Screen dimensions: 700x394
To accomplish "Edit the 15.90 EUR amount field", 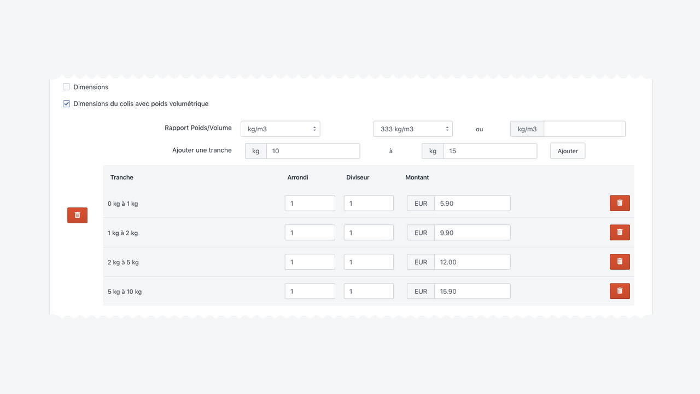I will 472,291.
